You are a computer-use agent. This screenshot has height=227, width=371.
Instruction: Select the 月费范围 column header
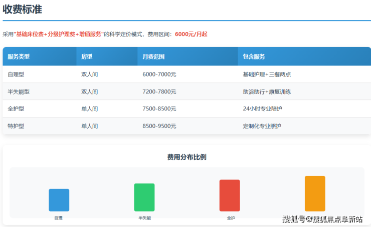[153, 56]
